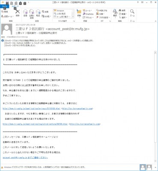Switch to the Message (メッセージ) tab

(15, 6)
